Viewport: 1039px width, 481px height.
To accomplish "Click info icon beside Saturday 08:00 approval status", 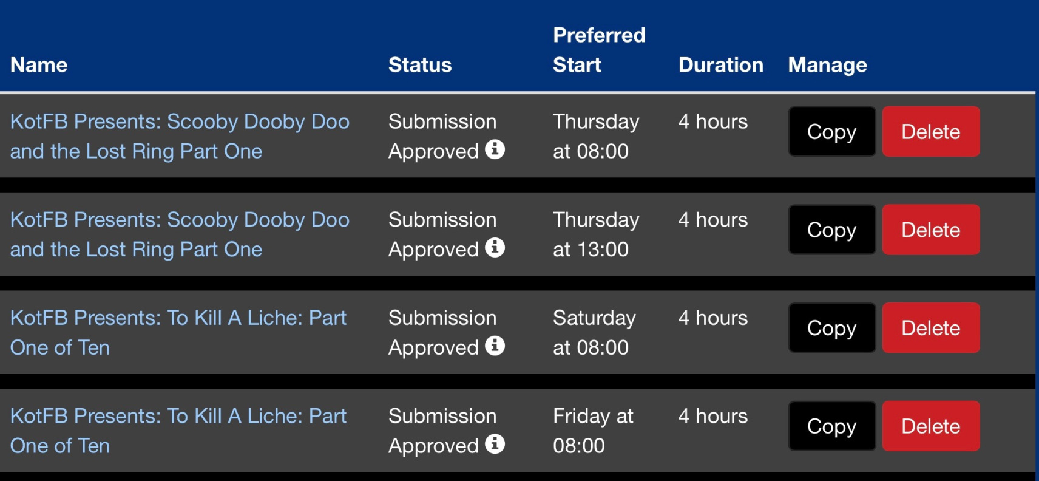I will click(495, 346).
